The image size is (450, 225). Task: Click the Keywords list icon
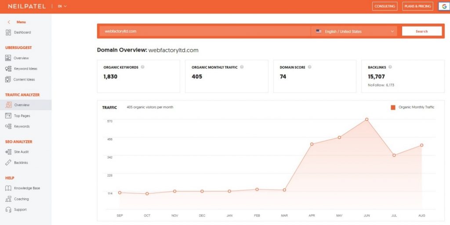coord(8,126)
